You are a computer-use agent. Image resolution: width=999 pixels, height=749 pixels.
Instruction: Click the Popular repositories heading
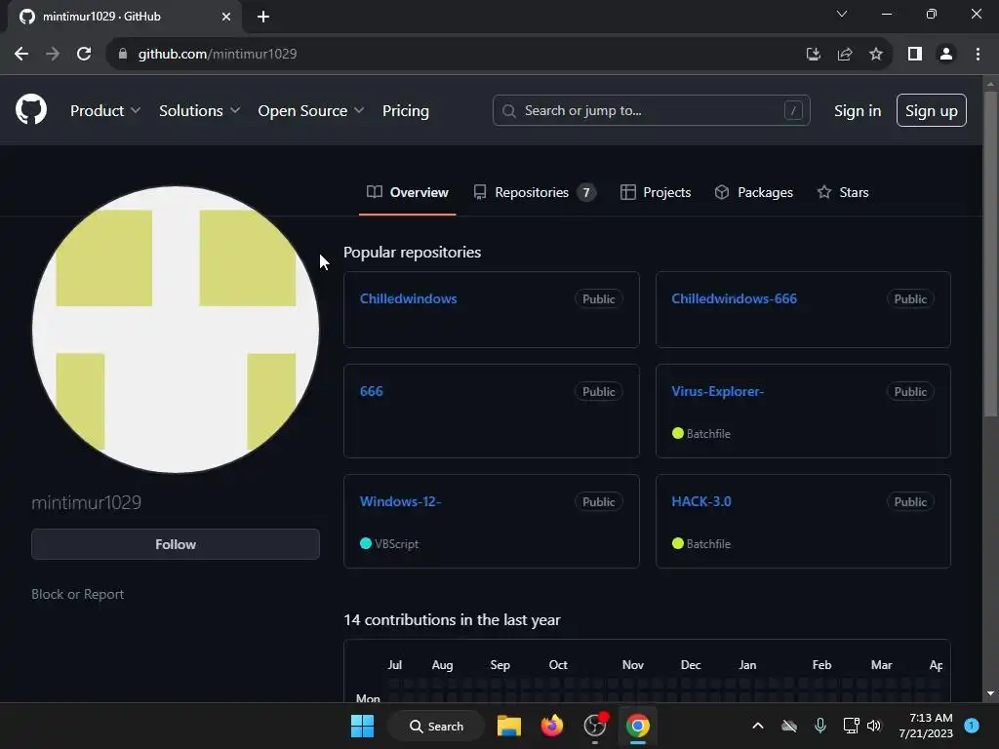(x=413, y=253)
